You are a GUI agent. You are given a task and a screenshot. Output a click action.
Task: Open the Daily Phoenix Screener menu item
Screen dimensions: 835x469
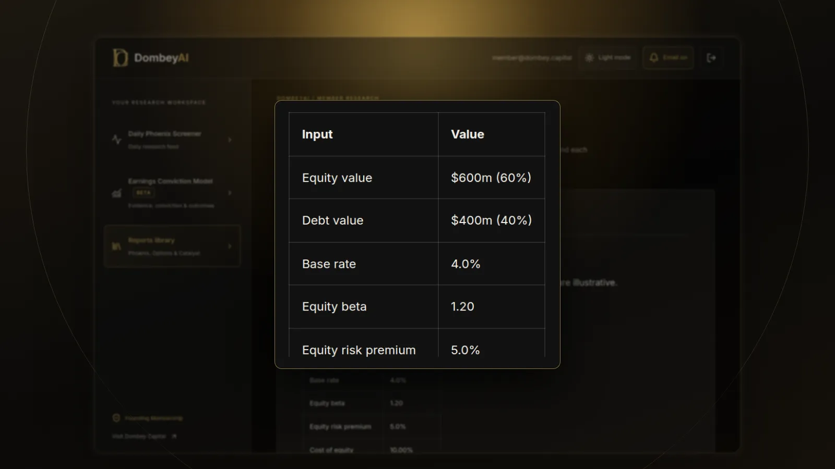click(172, 140)
